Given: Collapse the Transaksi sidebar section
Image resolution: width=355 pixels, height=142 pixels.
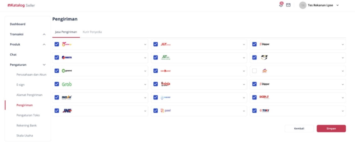Looking at the screenshot, I should [44, 34].
